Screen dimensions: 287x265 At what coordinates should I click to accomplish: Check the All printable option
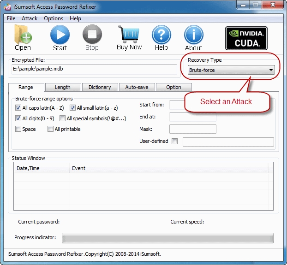tap(50, 129)
